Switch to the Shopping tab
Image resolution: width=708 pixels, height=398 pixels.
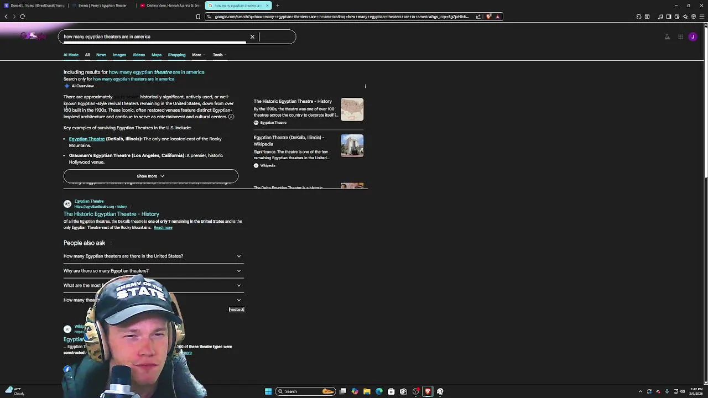[177, 55]
